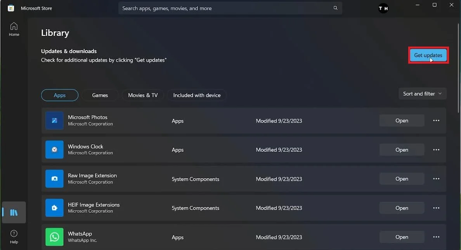461x250 pixels.
Task: Click the Raw Image Extension icon
Action: click(54, 179)
